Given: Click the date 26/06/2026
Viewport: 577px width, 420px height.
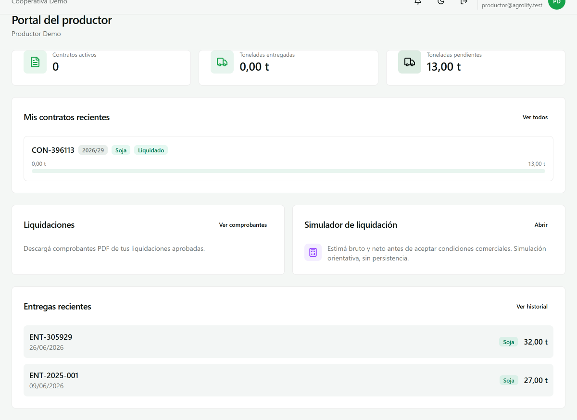Looking at the screenshot, I should [x=46, y=347].
